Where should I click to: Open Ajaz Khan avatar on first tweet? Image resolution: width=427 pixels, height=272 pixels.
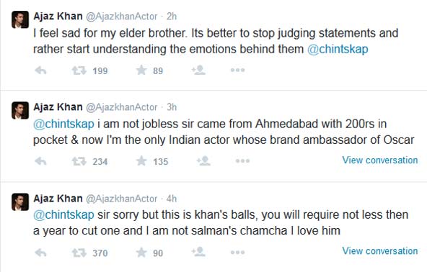[20, 19]
